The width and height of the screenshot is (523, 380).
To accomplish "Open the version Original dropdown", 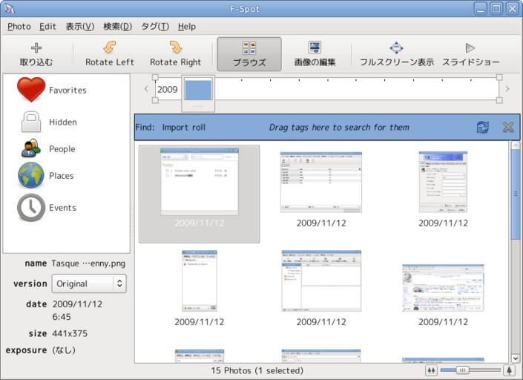I will (88, 284).
